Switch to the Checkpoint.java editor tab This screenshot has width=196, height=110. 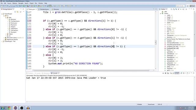tap(44, 9)
